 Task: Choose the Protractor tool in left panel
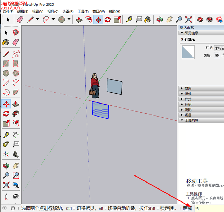pos(6,144)
